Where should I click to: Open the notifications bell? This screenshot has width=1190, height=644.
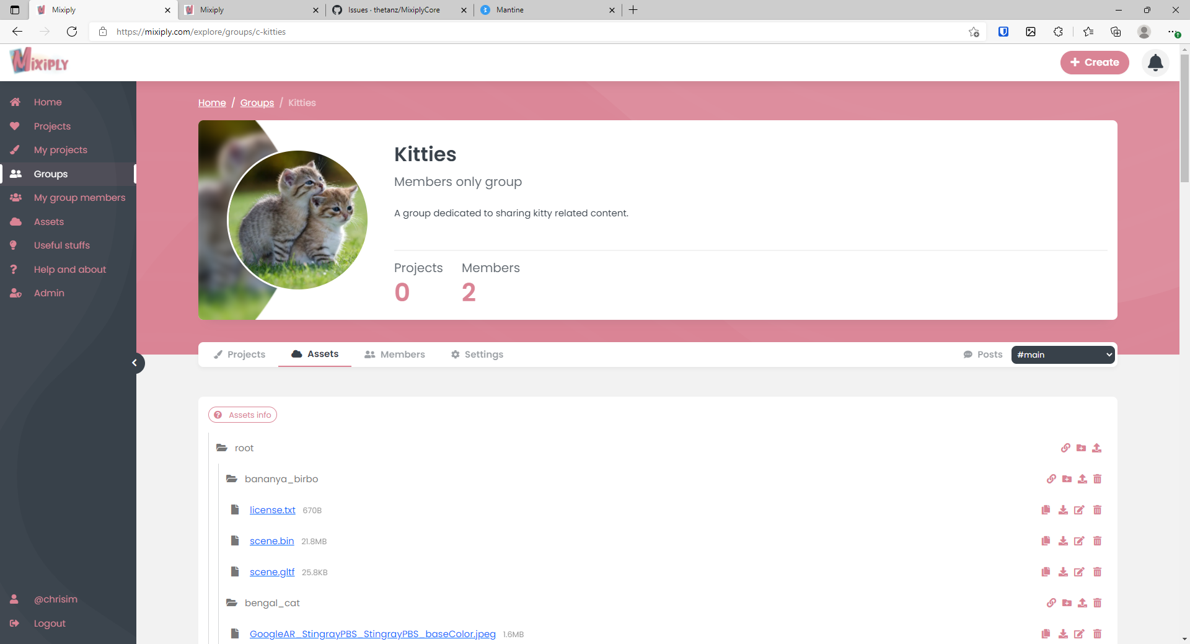(1155, 63)
